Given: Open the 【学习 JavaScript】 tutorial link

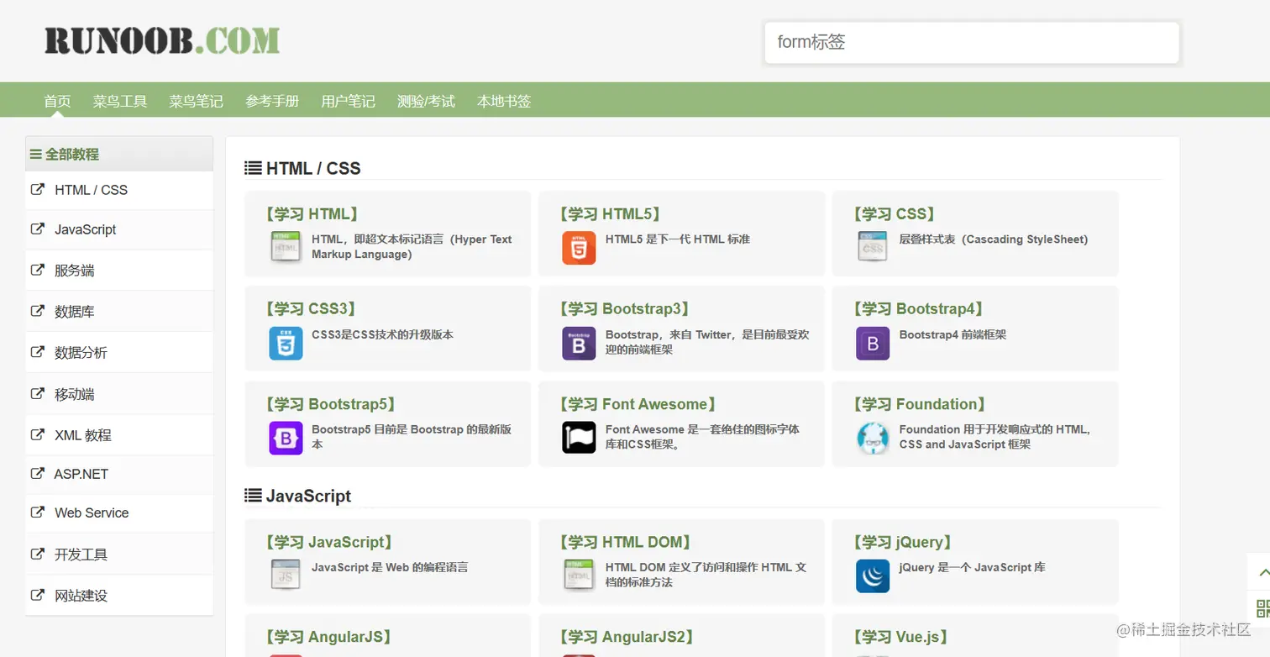Looking at the screenshot, I should (x=329, y=543).
